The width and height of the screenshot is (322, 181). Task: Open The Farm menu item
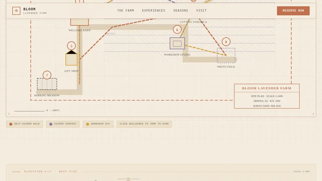point(126,11)
